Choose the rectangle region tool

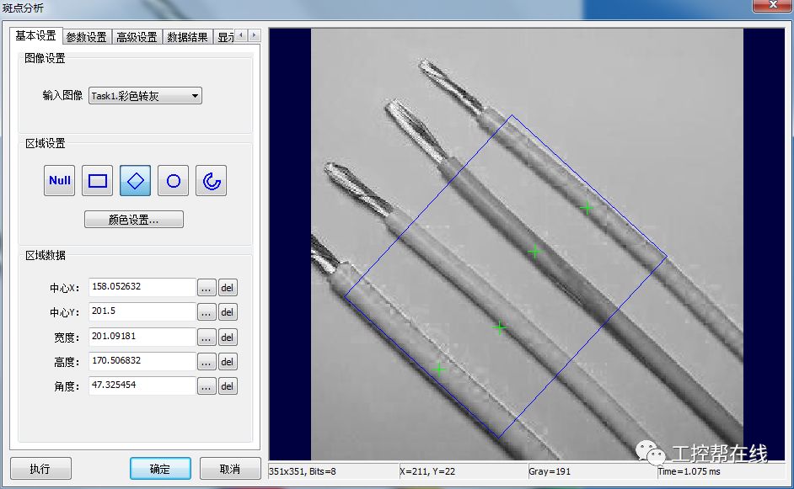pyautogui.click(x=97, y=180)
